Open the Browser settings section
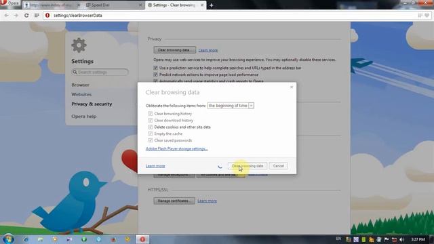The image size is (434, 244). [x=80, y=85]
